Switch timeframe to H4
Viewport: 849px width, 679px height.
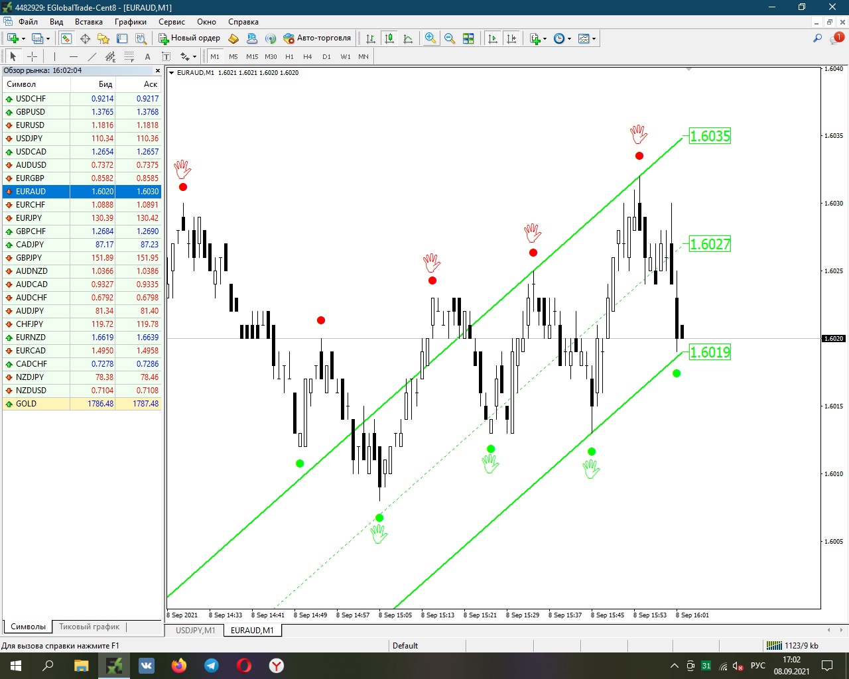pos(308,56)
